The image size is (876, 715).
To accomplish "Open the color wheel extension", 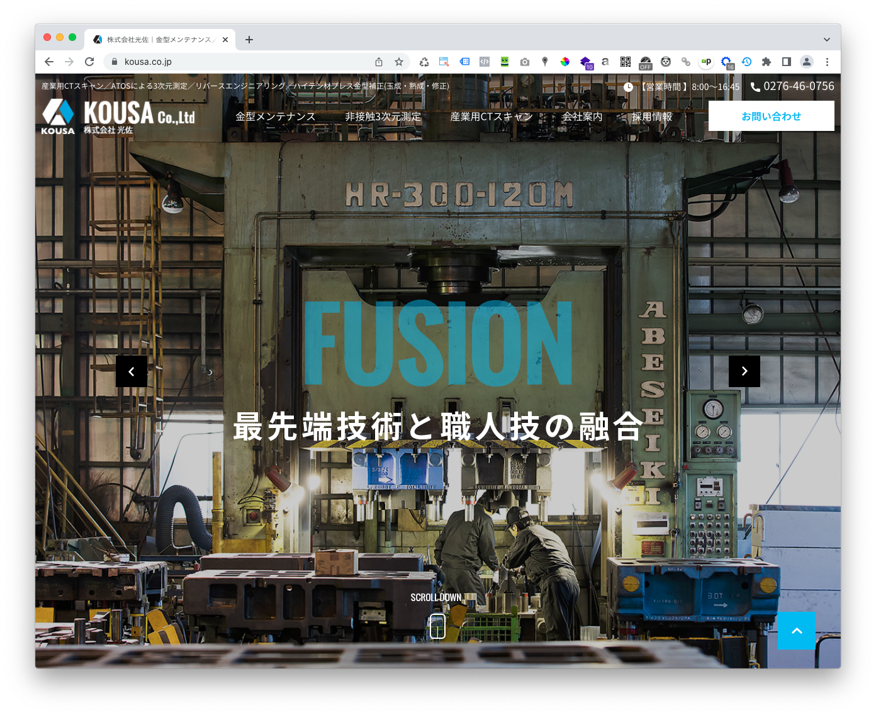I will [565, 62].
